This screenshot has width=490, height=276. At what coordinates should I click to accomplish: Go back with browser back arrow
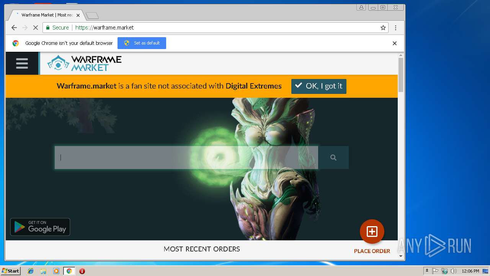point(14,28)
